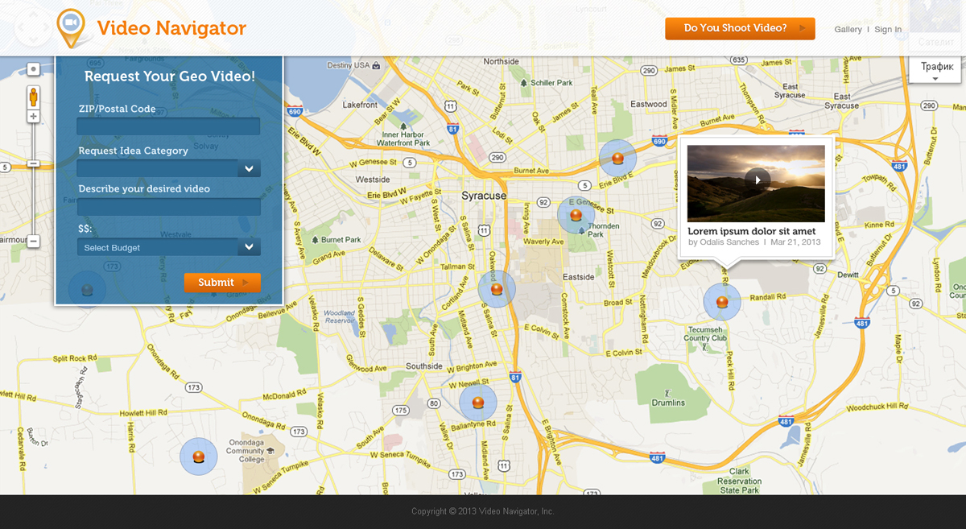Screen dimensions: 966x529
Task: Click the 'Southside' neighborhood label
Action: (x=424, y=366)
